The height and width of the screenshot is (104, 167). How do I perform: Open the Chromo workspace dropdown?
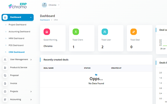[51, 5]
